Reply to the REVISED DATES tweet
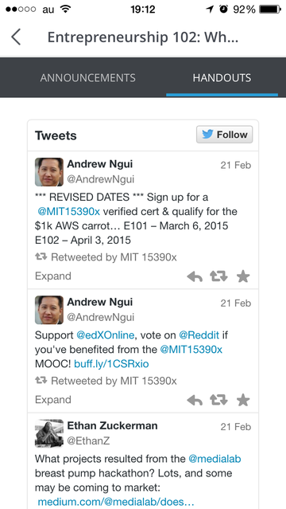 tap(195, 276)
